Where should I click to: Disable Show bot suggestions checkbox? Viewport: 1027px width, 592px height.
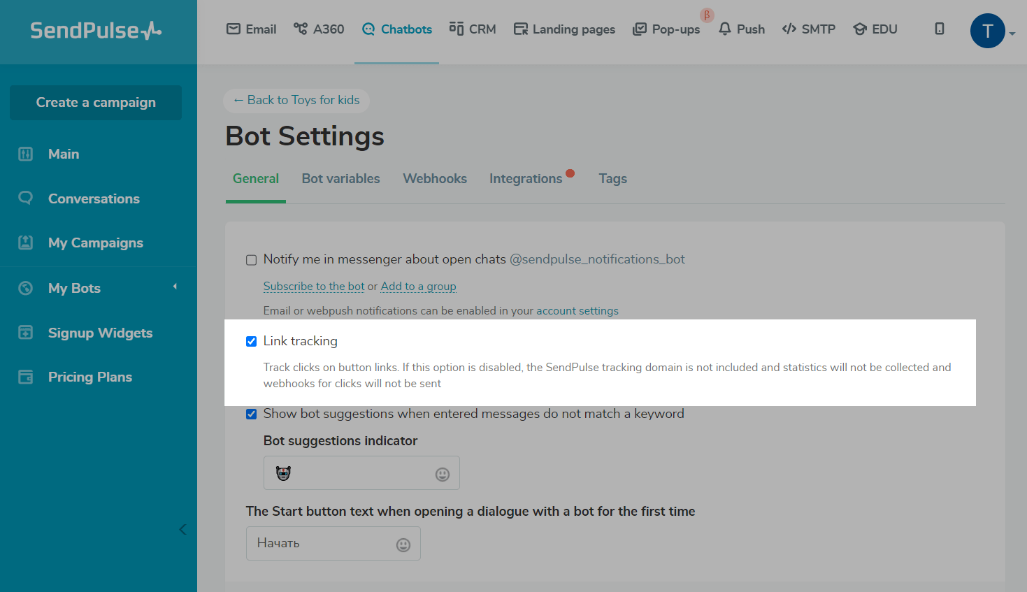pyautogui.click(x=252, y=414)
